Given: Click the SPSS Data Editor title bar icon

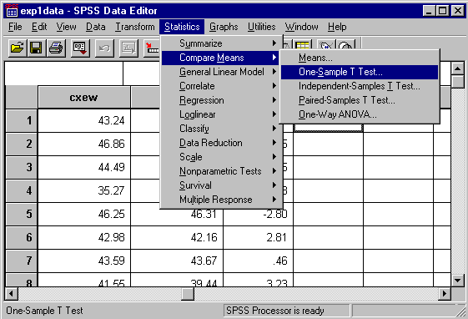Looking at the screenshot, I should 12,11.
